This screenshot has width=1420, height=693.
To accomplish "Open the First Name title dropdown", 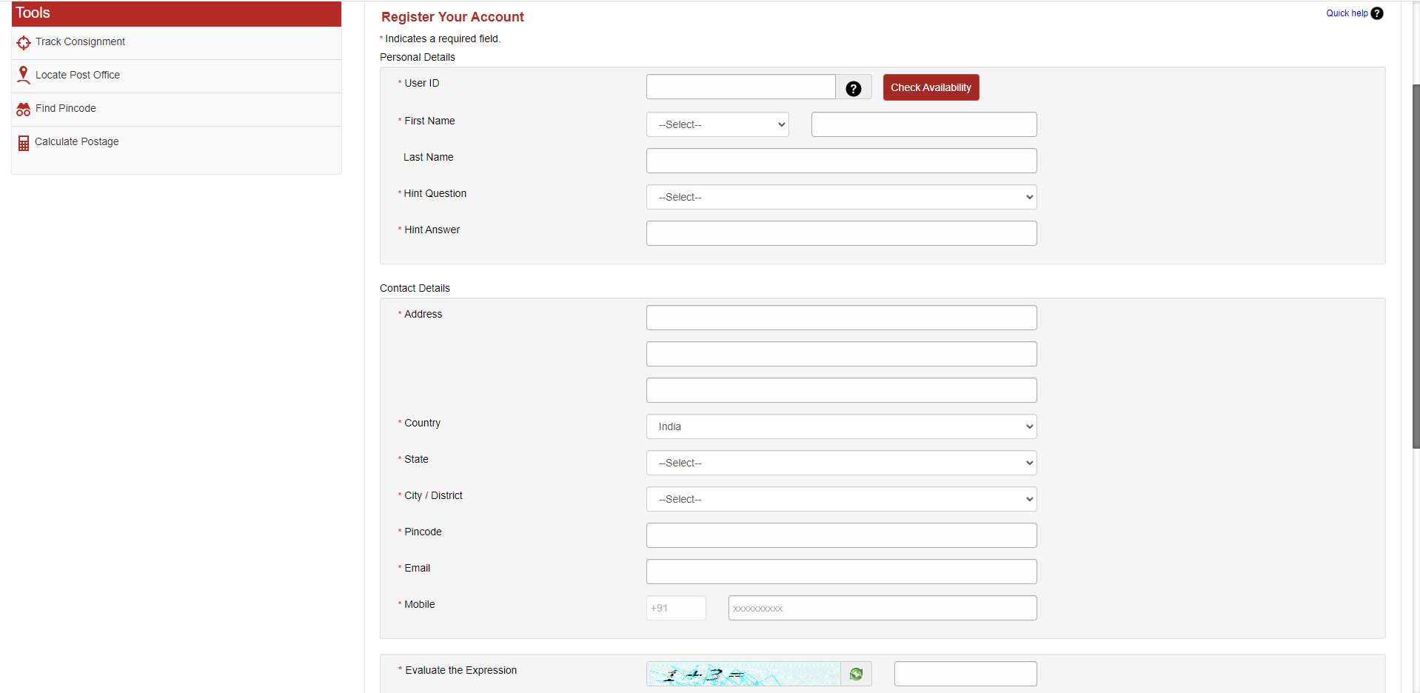I will 717,124.
